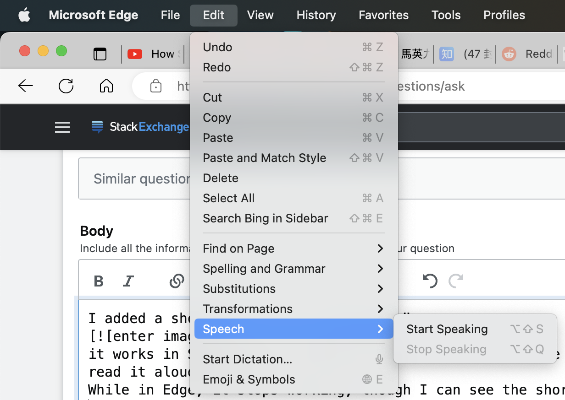Click the editor undo arrow
565x400 pixels.
(x=430, y=281)
